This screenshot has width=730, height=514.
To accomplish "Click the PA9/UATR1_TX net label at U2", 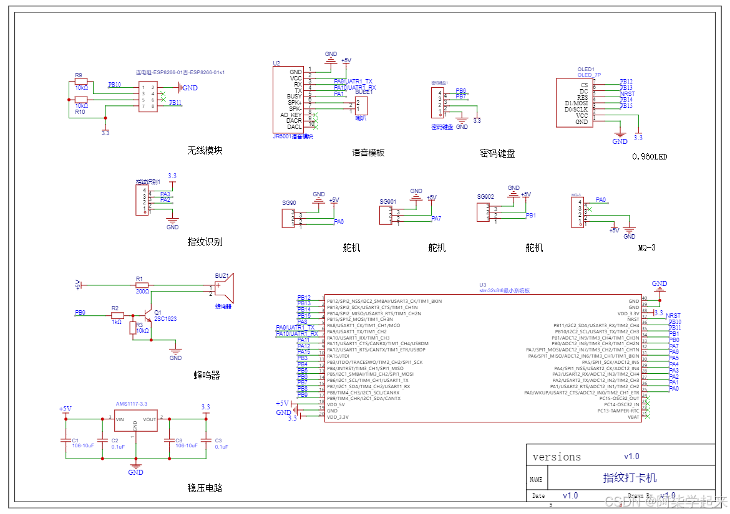I will 353,82.
